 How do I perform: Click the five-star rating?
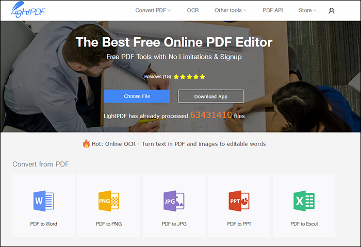pos(189,77)
